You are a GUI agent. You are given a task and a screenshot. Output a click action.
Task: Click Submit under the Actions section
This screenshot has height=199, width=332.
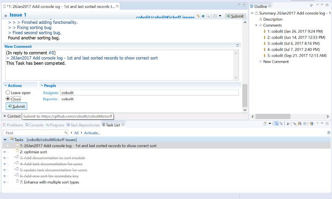pos(17,106)
